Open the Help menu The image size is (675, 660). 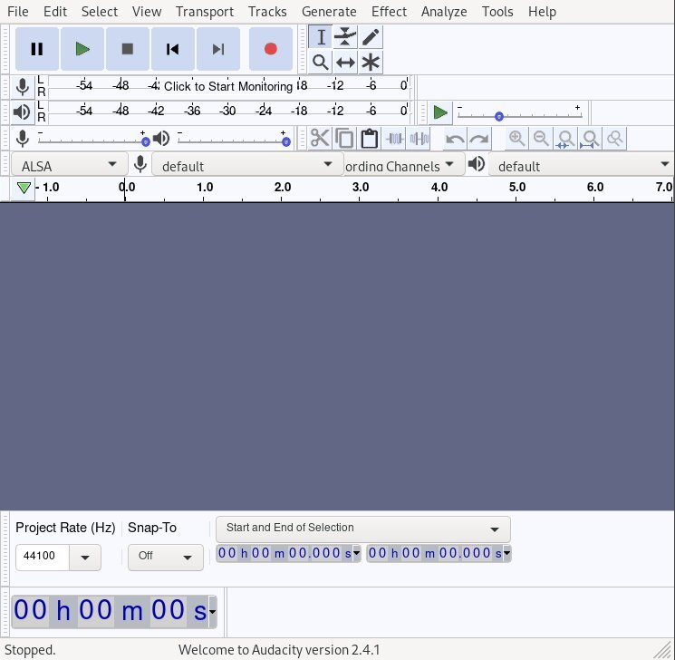[542, 12]
